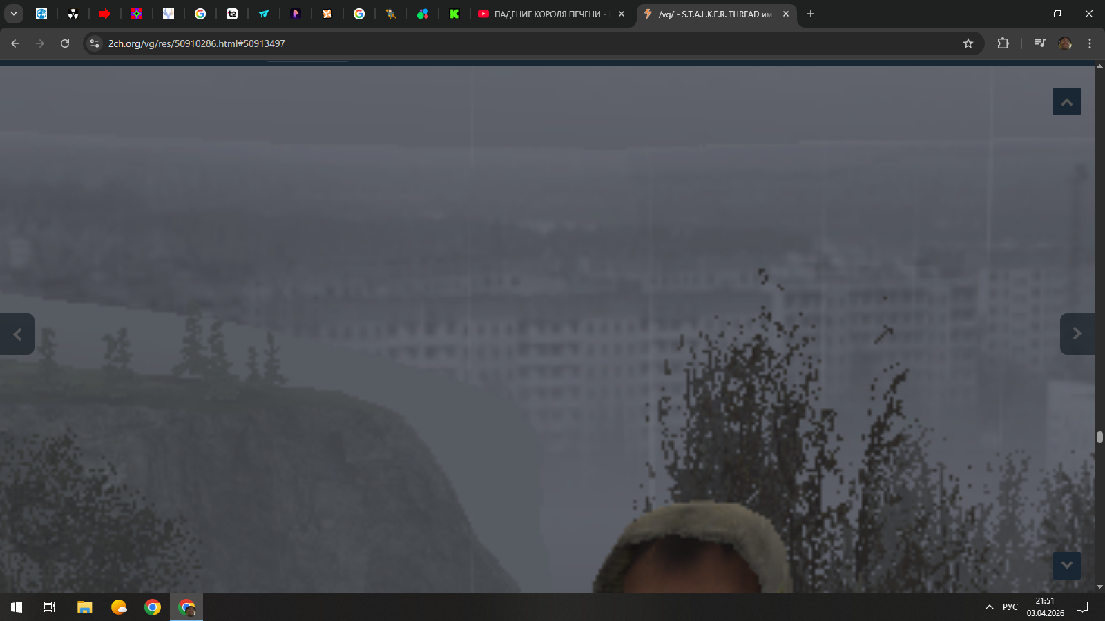Open the weather app on the taskbar
Screen dimensions: 1105x621
coord(119,607)
